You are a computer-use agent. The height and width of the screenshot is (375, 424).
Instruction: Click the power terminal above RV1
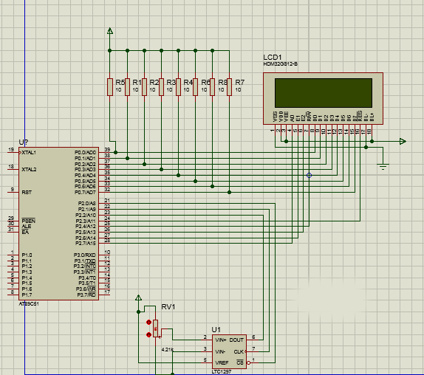pos(138,297)
